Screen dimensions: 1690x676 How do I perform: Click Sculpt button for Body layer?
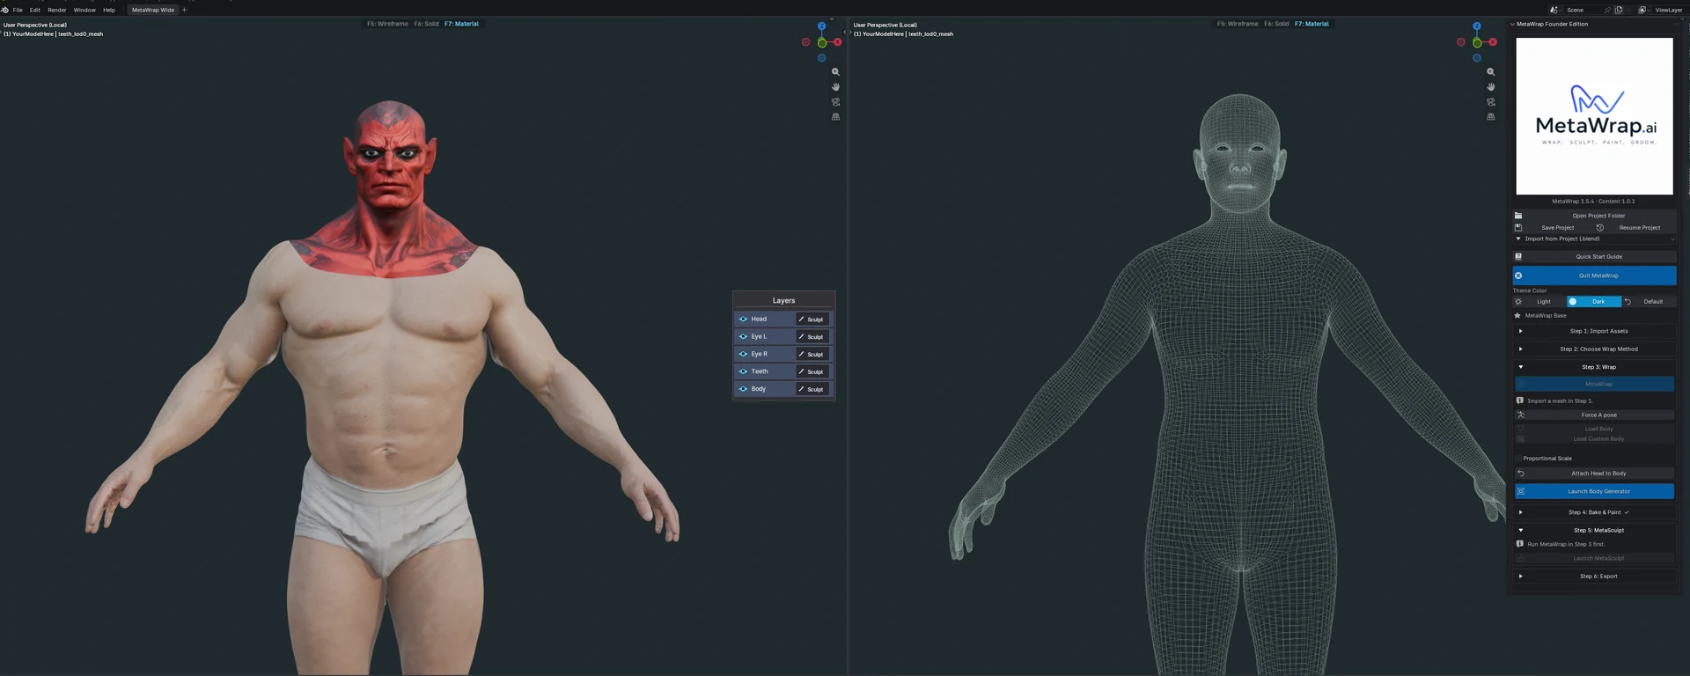point(812,389)
